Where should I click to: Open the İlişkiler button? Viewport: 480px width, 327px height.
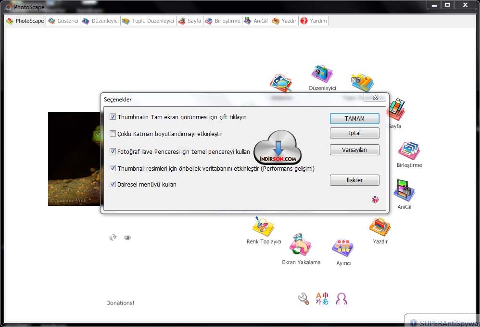point(354,180)
